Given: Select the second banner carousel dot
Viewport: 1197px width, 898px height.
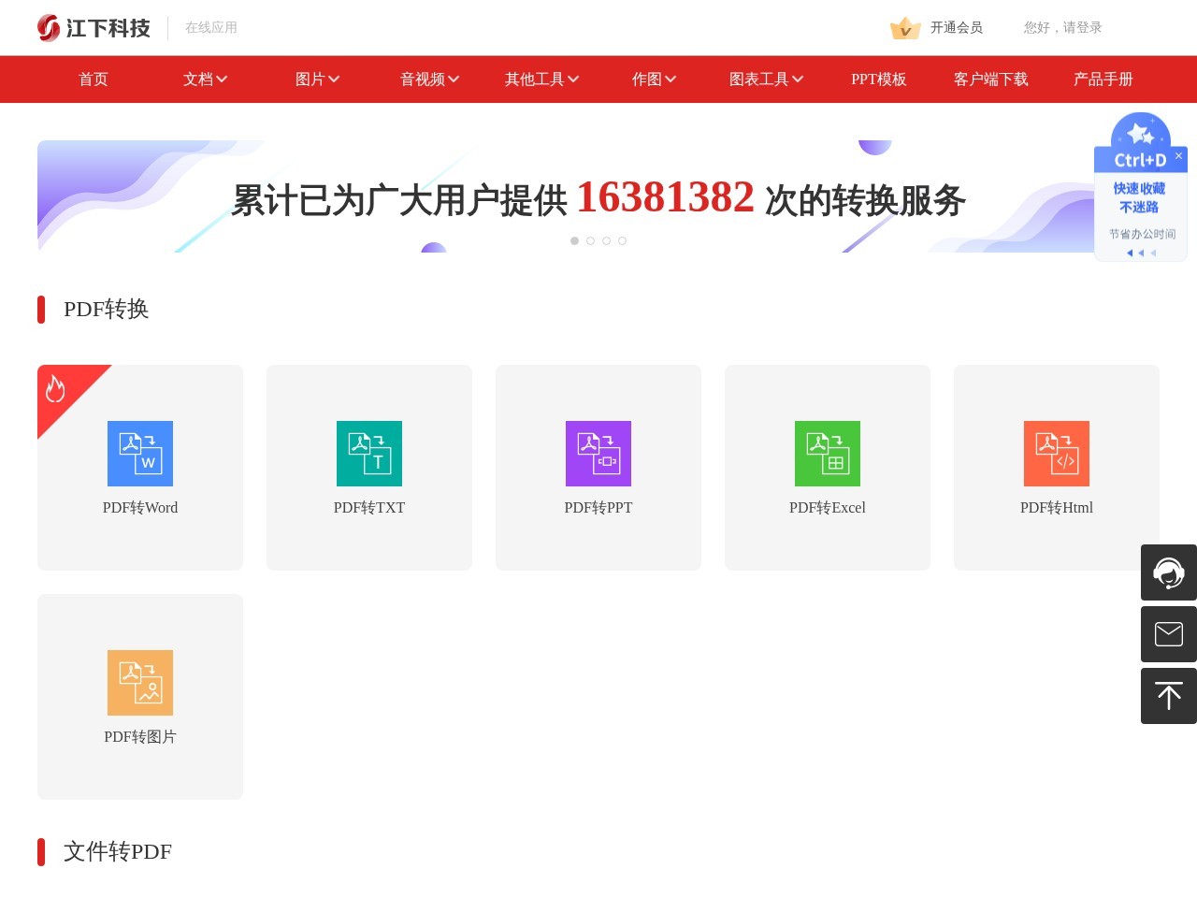Looking at the screenshot, I should coord(590,241).
